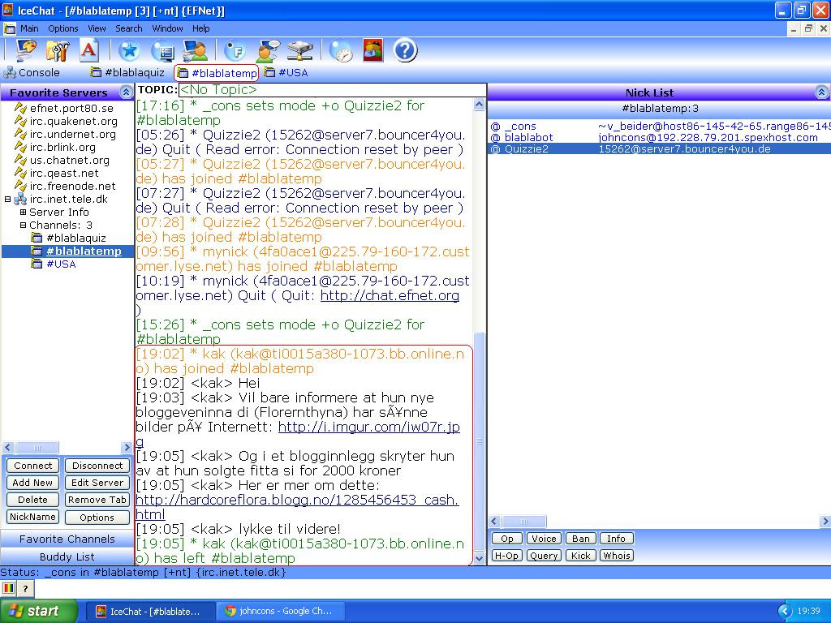831x623 pixels.
Task: Click the Add New server button
Action: pos(32,483)
